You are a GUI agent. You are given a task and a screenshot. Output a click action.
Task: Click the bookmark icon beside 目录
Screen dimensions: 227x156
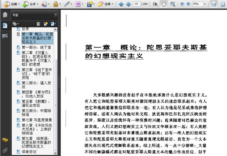[x=18, y=29]
